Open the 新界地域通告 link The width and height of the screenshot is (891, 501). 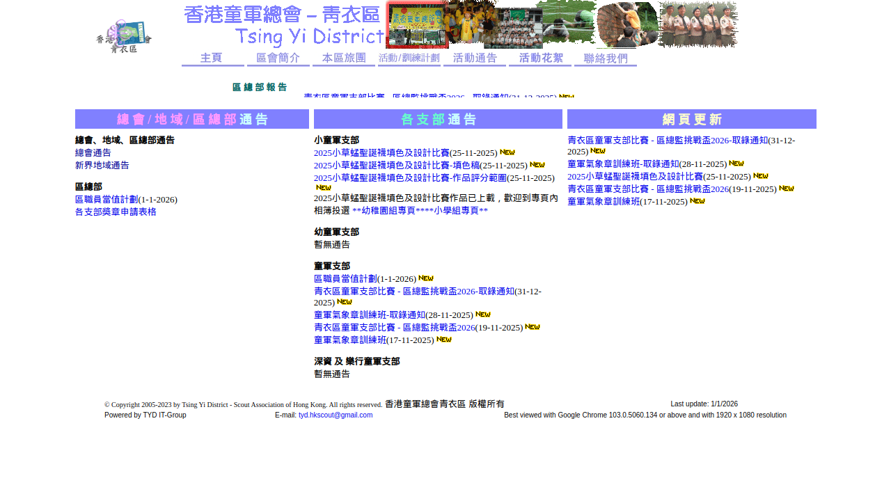(x=102, y=165)
